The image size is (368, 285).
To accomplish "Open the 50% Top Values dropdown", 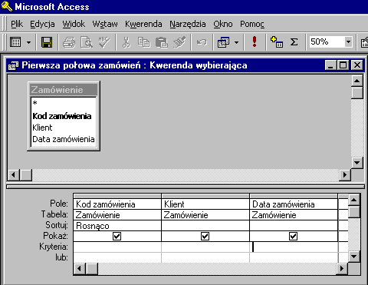I will tap(348, 41).
